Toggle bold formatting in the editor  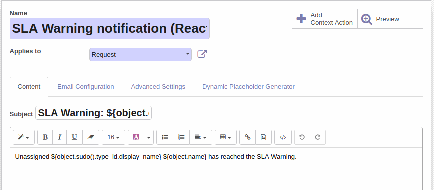(45, 137)
